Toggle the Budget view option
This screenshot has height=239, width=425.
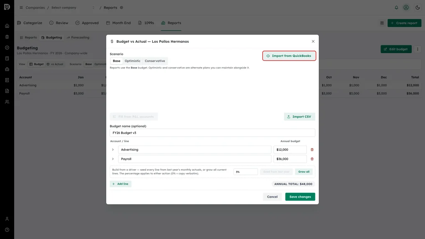tap(37, 64)
